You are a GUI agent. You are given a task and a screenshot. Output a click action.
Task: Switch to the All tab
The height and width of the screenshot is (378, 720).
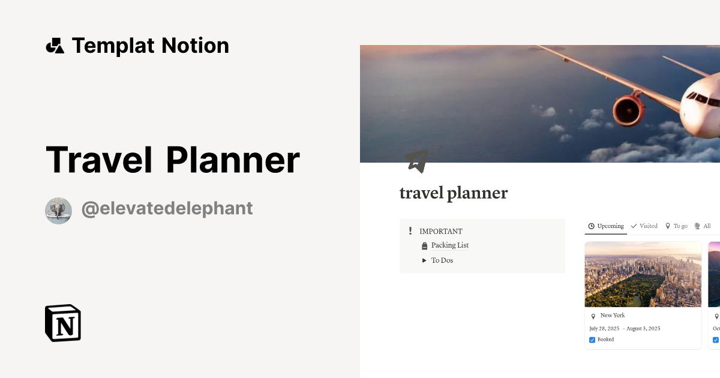[x=706, y=226]
